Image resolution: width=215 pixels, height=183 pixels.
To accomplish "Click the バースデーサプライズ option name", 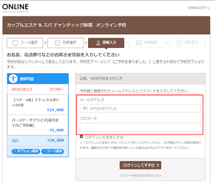I will [x=35, y=123].
